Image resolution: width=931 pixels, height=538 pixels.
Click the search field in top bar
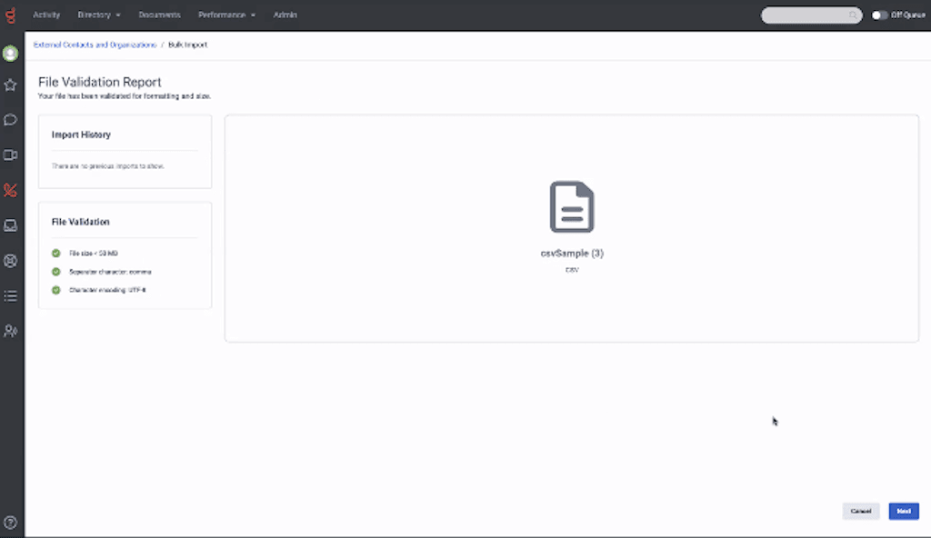click(x=807, y=15)
